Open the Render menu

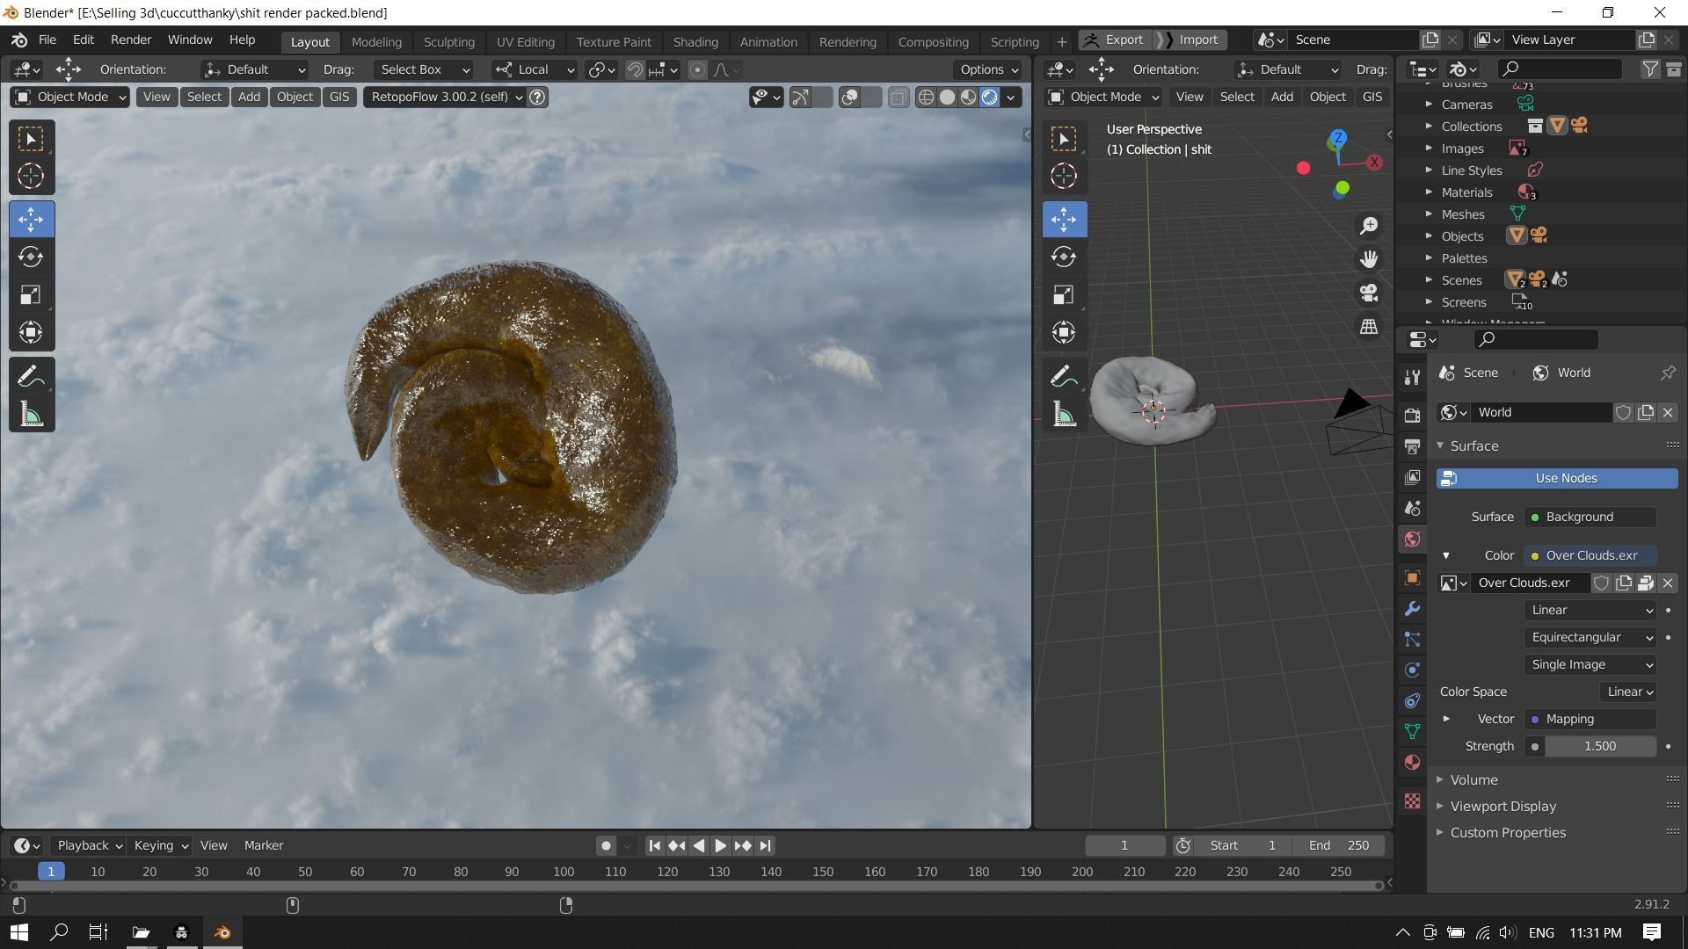pos(131,40)
